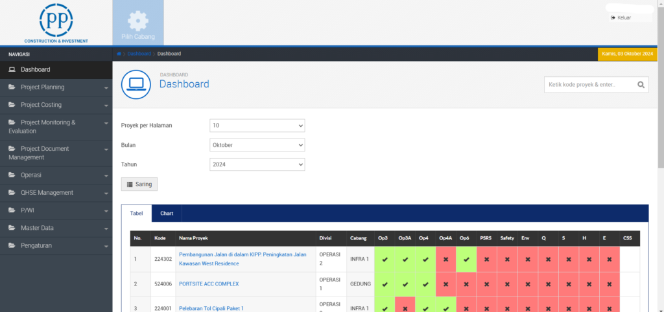Click the Pilih Cabang gear icon
The height and width of the screenshot is (312, 664).
point(137,21)
